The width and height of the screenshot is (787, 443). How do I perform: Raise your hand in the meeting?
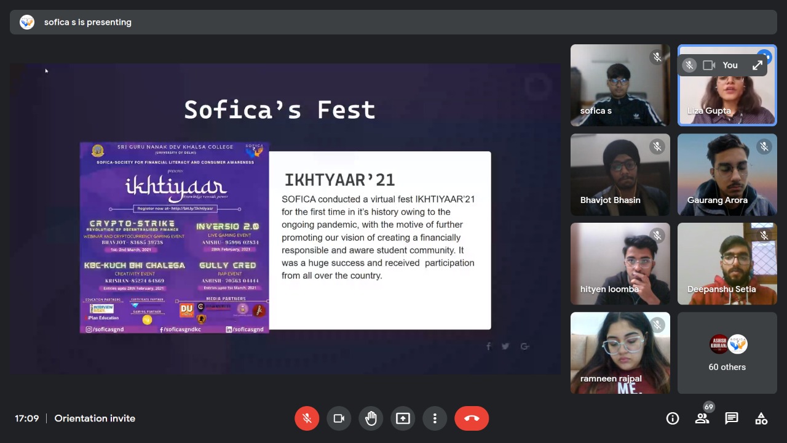(x=371, y=418)
